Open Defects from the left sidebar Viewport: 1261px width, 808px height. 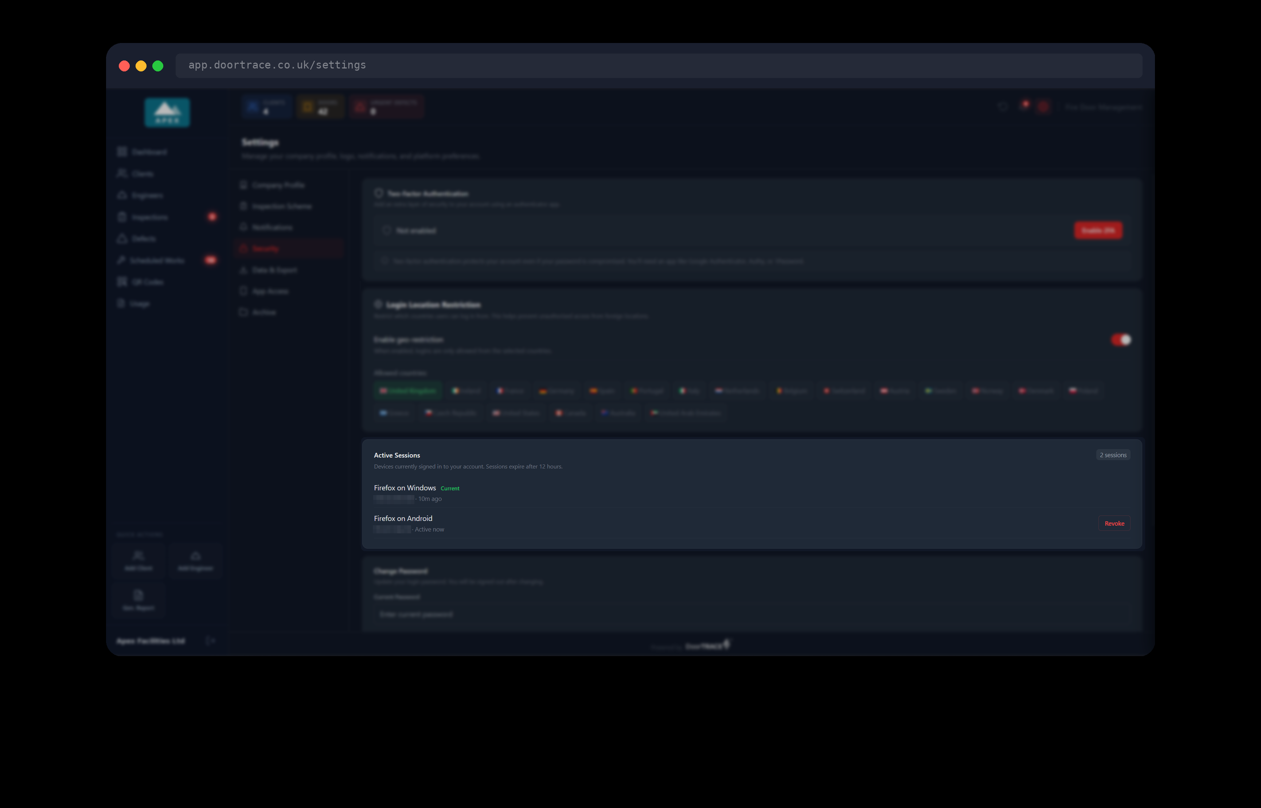(167, 239)
